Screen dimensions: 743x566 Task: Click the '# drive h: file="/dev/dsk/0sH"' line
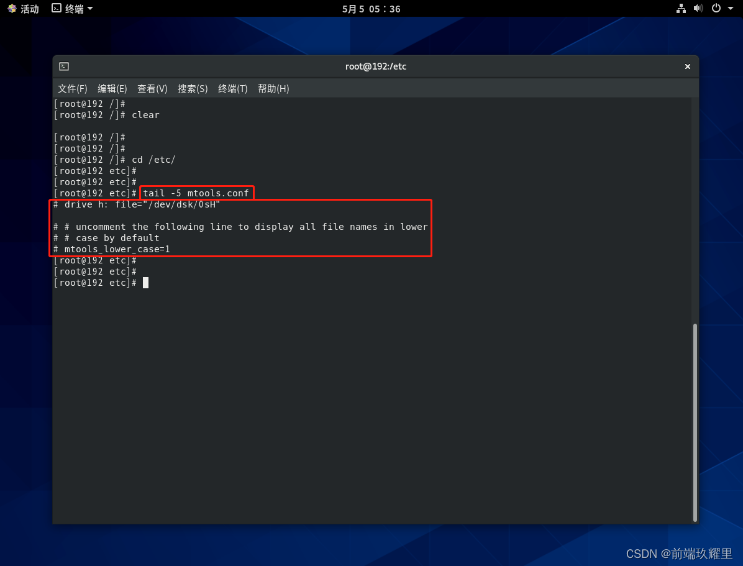point(137,204)
